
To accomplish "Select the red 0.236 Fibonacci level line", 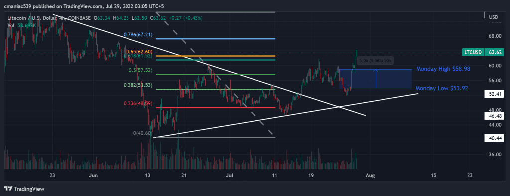I will 216,108.
